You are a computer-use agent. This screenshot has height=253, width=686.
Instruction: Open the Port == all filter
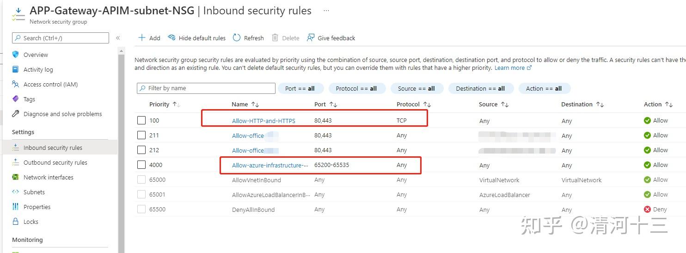[x=300, y=88]
